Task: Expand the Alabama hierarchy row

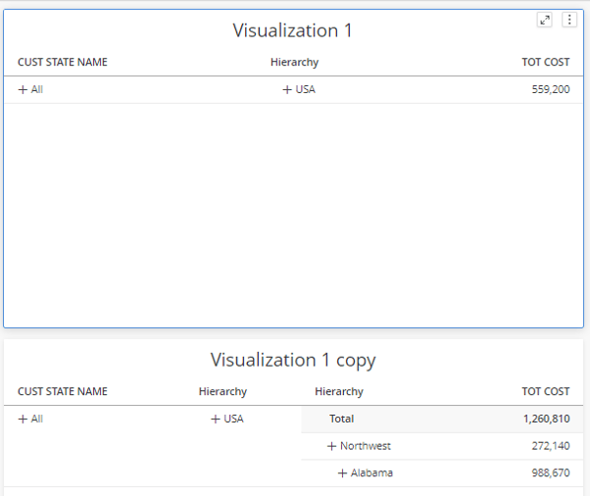Action: (x=342, y=473)
